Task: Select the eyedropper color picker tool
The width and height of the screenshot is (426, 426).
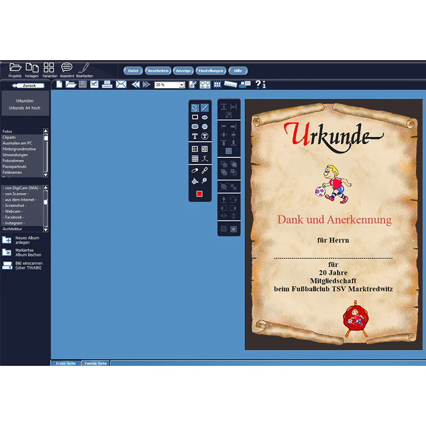Action: click(x=204, y=170)
